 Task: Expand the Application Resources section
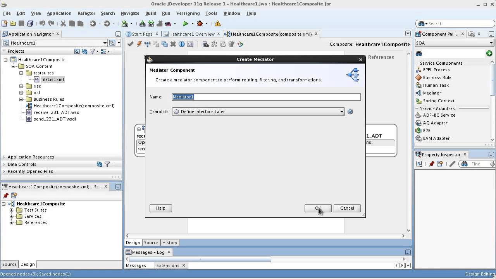[x=3, y=157]
